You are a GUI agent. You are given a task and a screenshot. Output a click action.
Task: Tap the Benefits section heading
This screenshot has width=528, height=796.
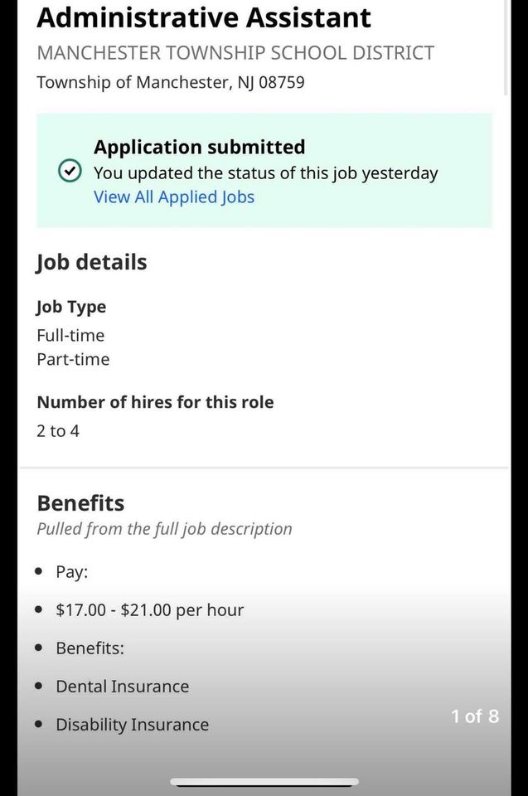[x=80, y=503]
